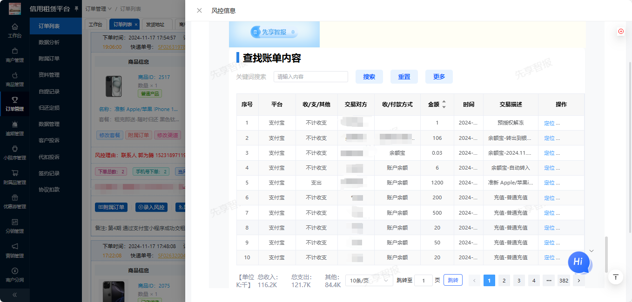Go to page 4
The image size is (632, 302).
coord(534,280)
